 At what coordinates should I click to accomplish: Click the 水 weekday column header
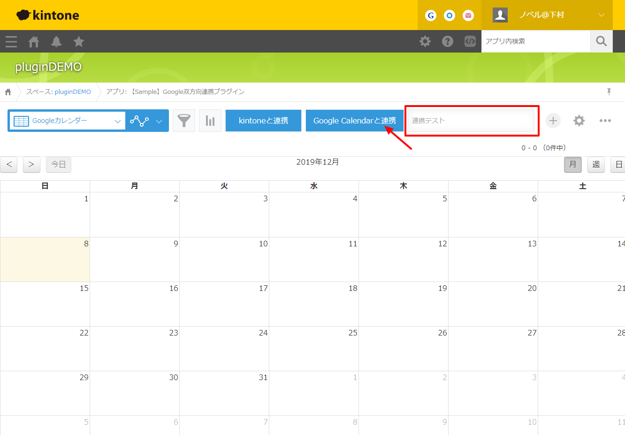[314, 186]
